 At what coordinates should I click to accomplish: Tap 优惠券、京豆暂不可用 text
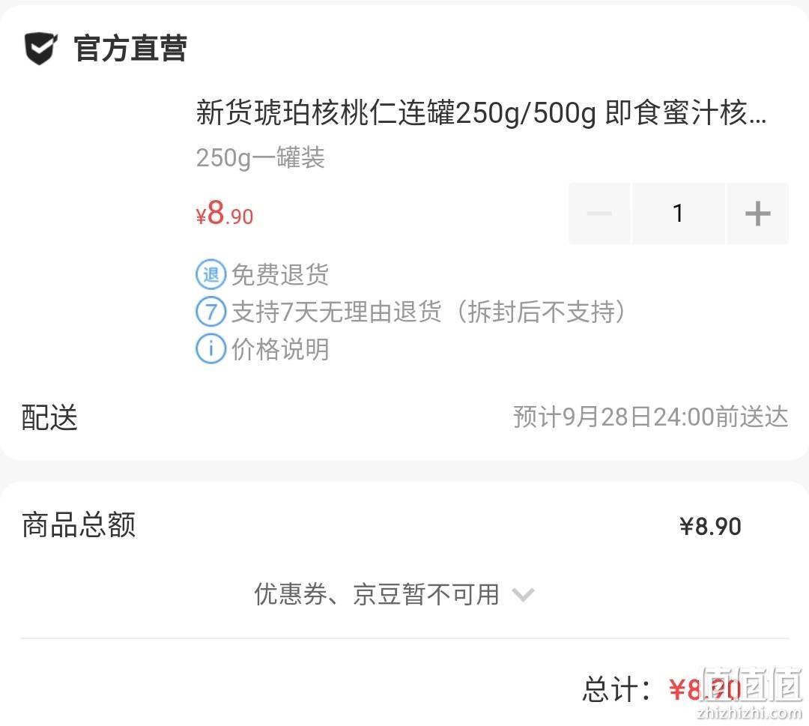(377, 594)
